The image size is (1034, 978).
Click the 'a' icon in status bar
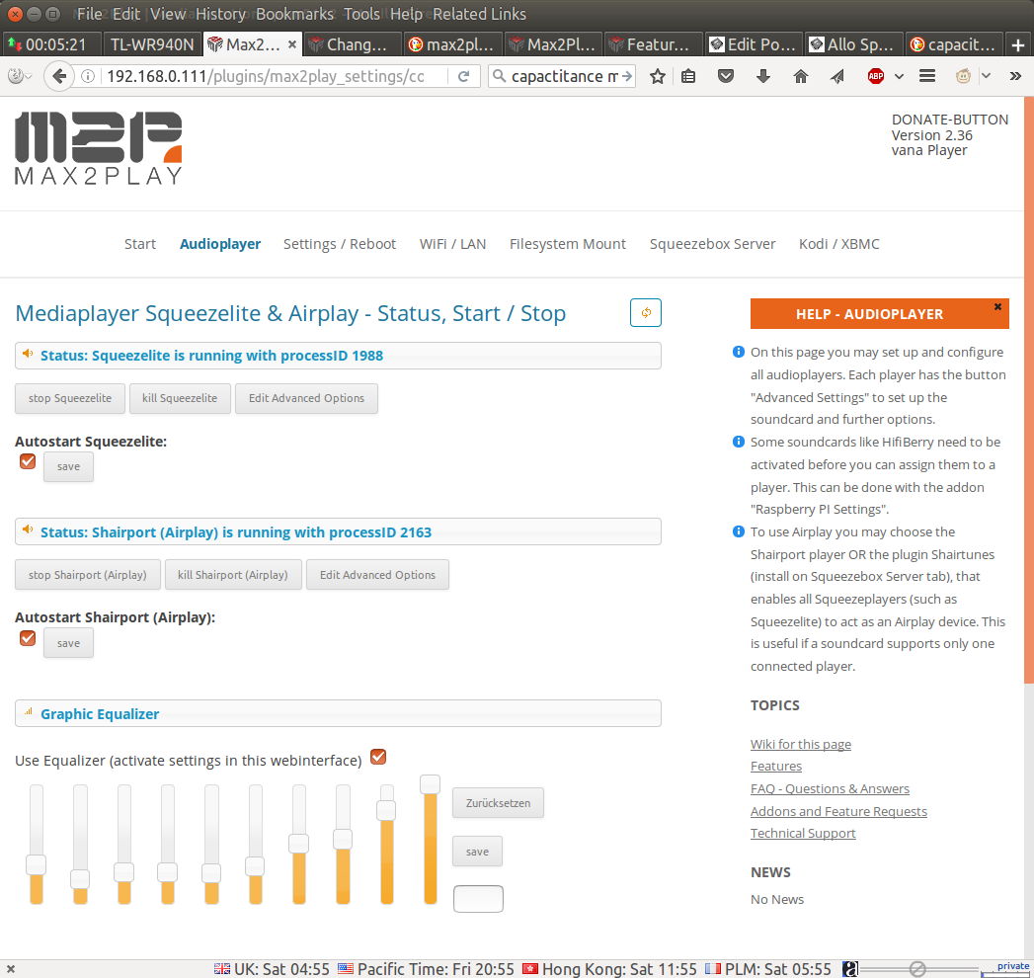[x=850, y=969]
